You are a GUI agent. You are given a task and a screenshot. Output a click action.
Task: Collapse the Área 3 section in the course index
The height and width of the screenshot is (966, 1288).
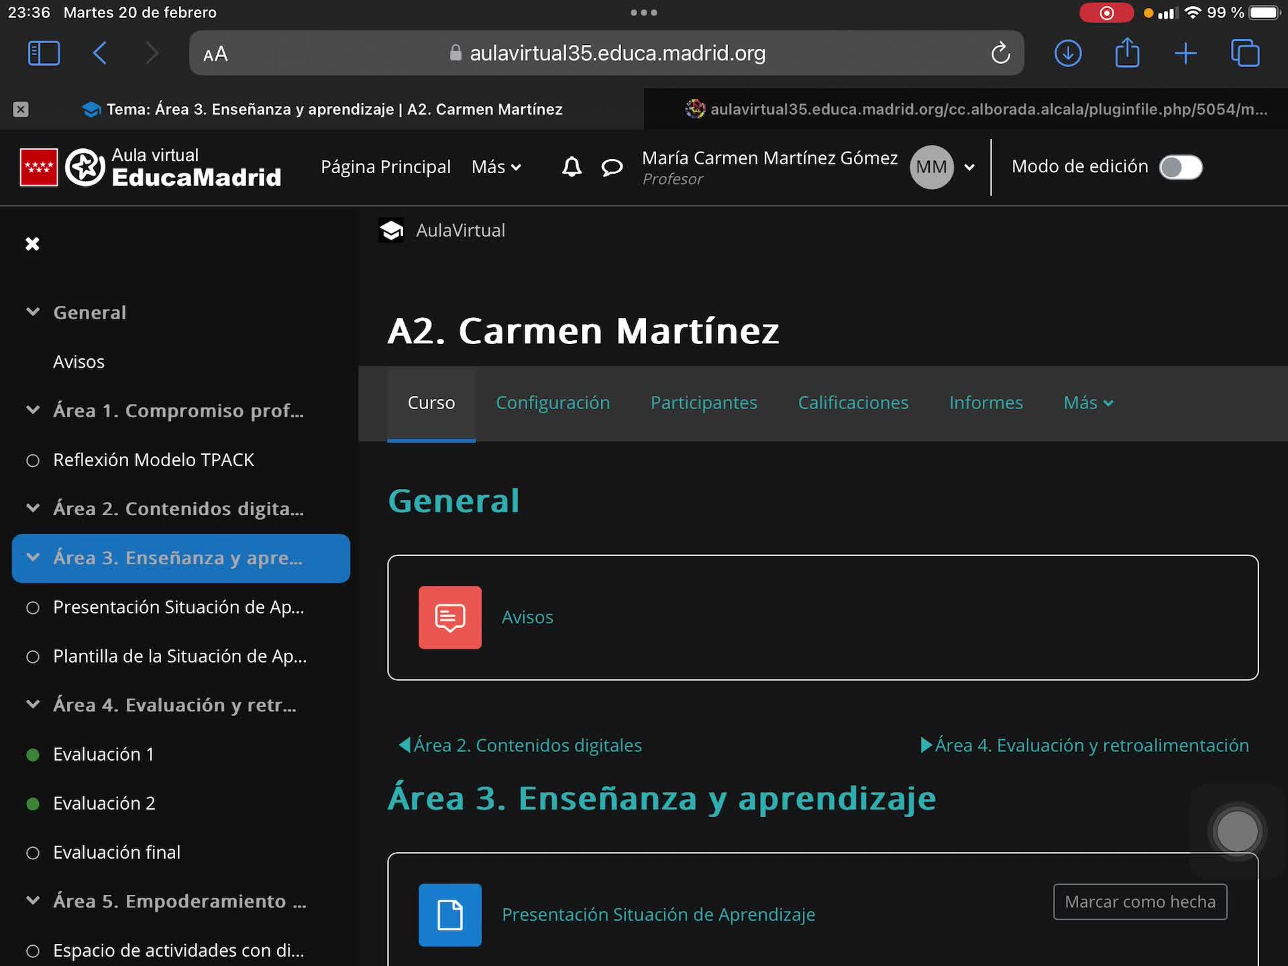[33, 557]
